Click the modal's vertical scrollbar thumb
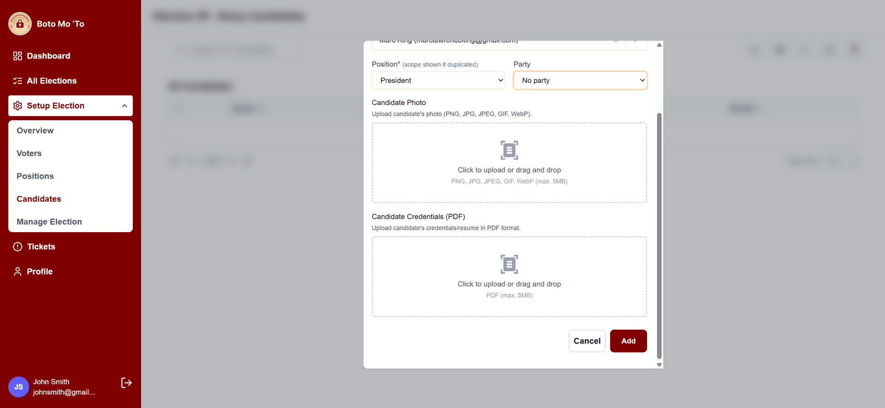This screenshot has height=408, width=885. [659, 235]
